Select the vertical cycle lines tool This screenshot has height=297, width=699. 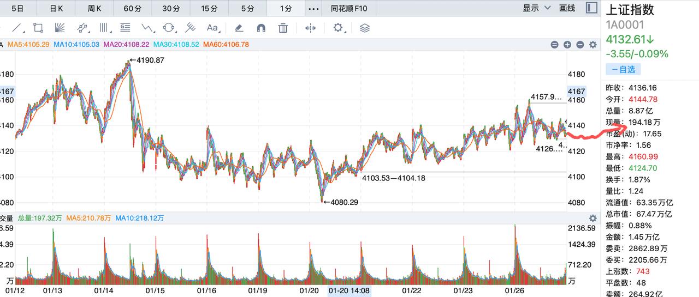click(x=104, y=27)
